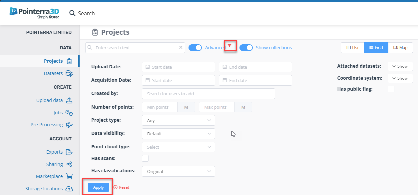Click the Apply button
The width and height of the screenshot is (418, 195).
(98, 187)
